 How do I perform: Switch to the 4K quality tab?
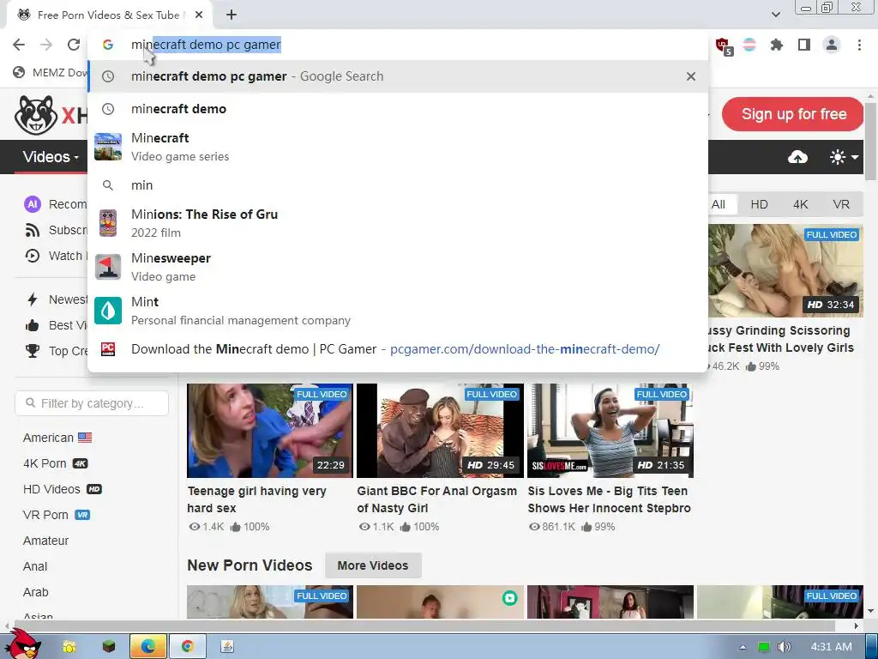click(800, 204)
